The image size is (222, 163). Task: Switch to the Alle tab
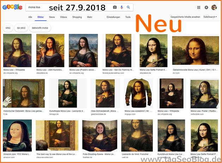tap(30, 17)
